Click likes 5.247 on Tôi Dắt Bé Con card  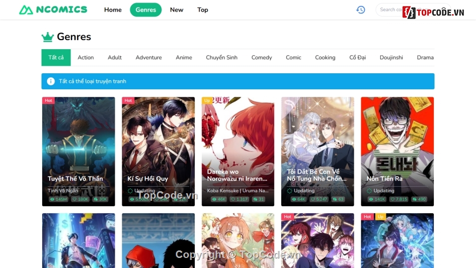pos(319,199)
